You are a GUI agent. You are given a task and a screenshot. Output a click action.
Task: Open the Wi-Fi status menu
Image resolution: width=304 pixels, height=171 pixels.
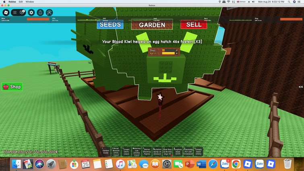click(229, 2)
